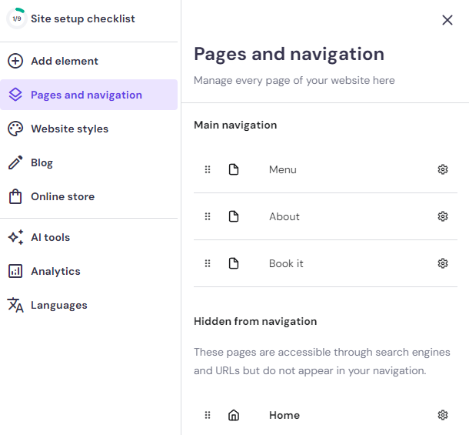
Task: Open settings gear for Menu page
Action: [443, 169]
